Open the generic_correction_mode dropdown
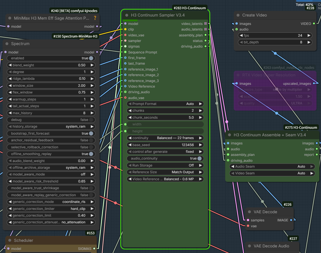Screen dimensions: 321x253 [51, 202]
